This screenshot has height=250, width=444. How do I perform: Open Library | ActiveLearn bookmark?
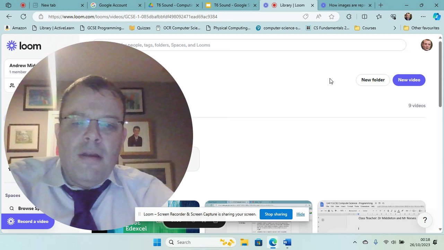[x=53, y=28]
